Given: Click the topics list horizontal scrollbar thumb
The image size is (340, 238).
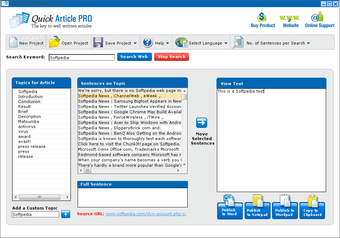Looking at the screenshot, I should (40, 197).
